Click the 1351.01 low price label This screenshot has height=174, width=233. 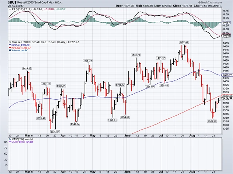[x=112, y=120]
